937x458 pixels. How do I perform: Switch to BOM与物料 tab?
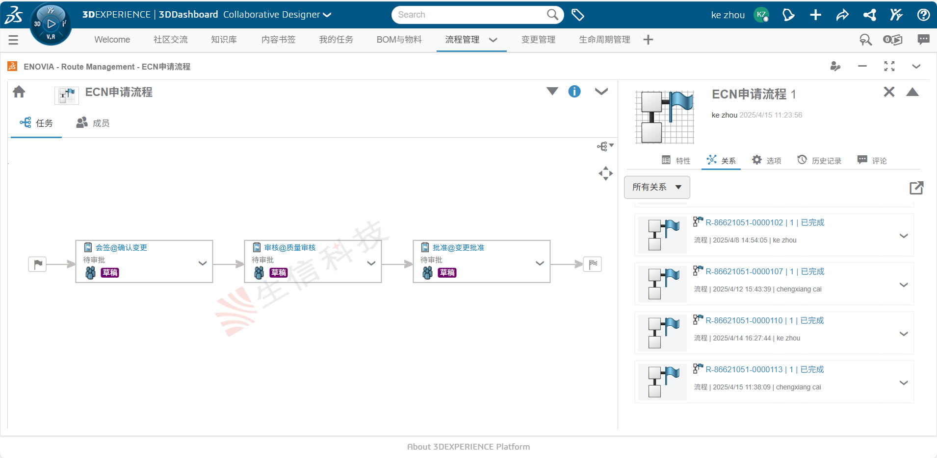(399, 40)
